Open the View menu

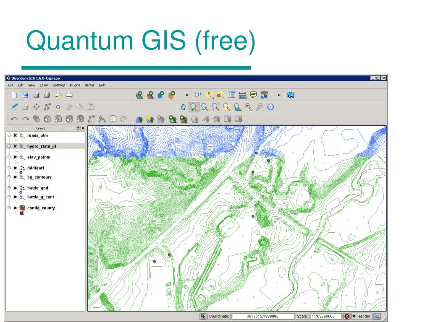point(32,85)
